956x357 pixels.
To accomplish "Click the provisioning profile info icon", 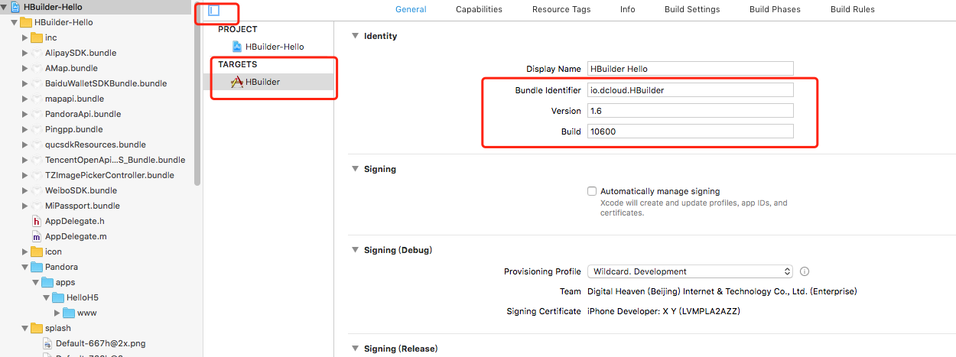I will [x=805, y=271].
